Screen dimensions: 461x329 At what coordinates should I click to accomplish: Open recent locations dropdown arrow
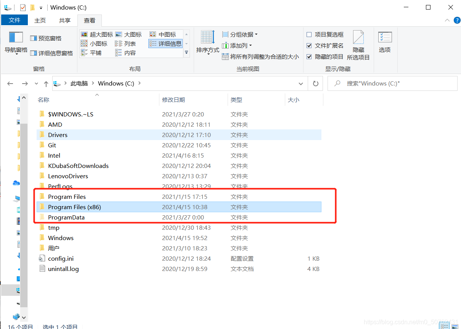36,84
